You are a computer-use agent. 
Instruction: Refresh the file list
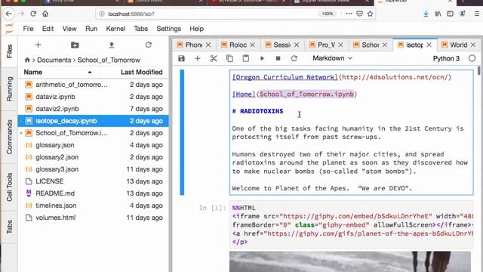(x=149, y=45)
